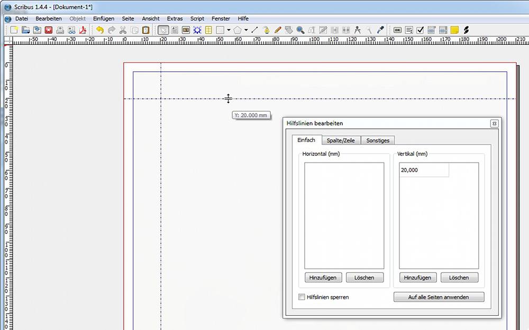This screenshot has width=529, height=330.
Task: Open a file with the folder icon
Action: point(25,30)
